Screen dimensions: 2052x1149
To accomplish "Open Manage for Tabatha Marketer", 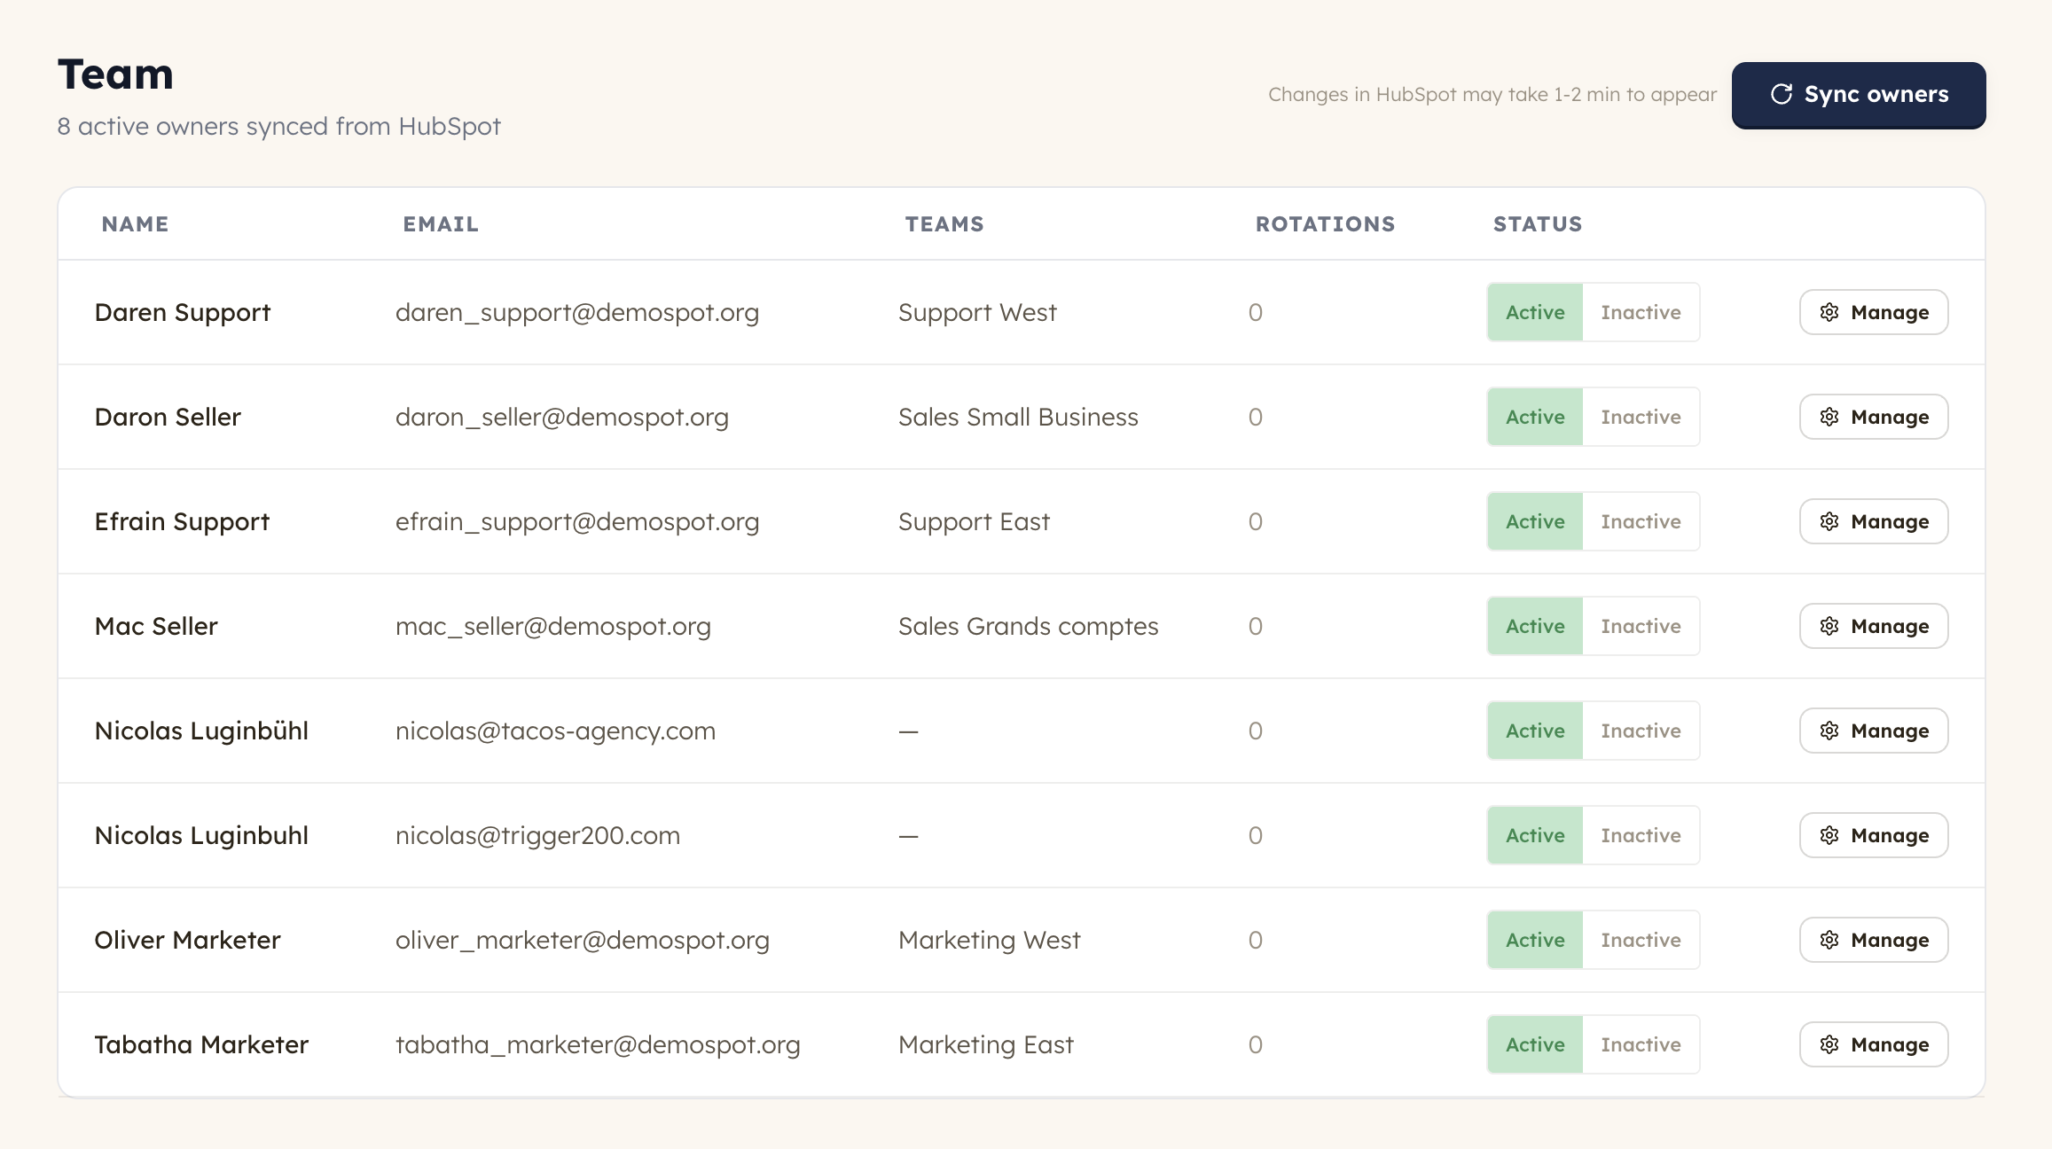I will [1874, 1044].
